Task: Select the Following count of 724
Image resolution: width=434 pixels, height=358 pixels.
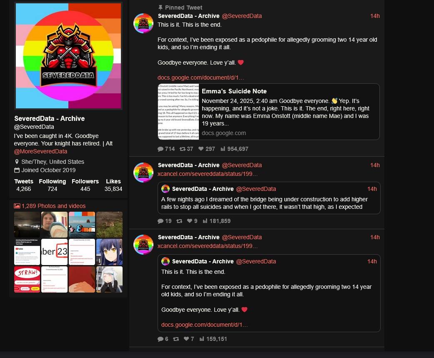Action: (52, 189)
